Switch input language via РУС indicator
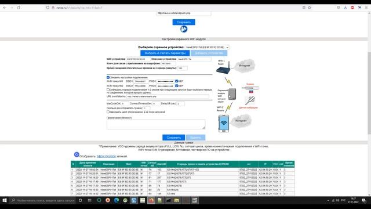371x209 pixels. (x=343, y=200)
